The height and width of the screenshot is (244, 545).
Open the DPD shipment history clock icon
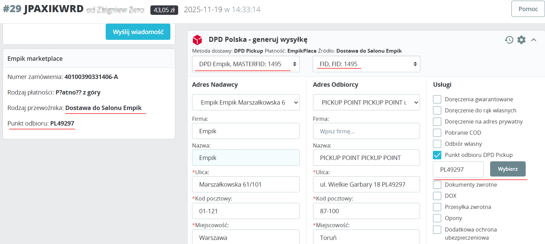pos(509,40)
